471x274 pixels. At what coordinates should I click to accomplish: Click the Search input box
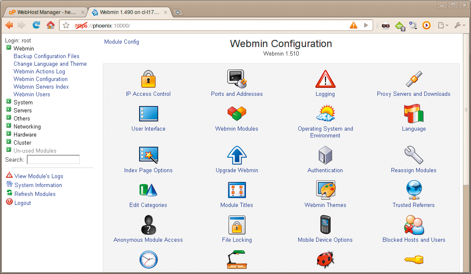coord(53,159)
